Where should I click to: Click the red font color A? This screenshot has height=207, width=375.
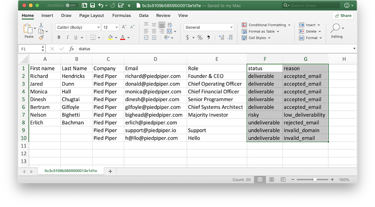123,37
